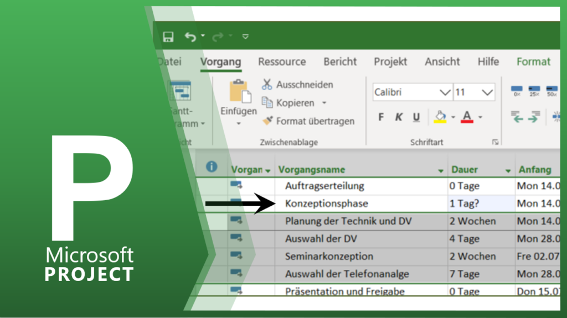This screenshot has height=318, width=567.
Task: Open font color dropdown arrow
Action: tap(480, 117)
